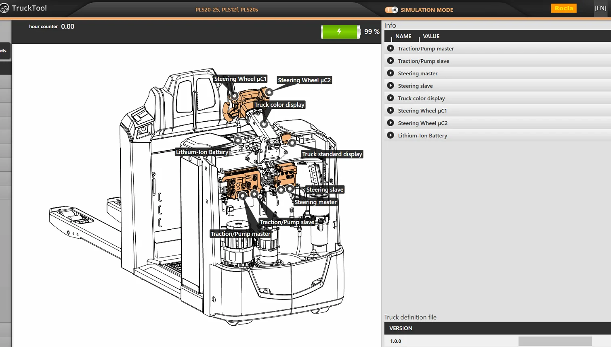Viewport: 611px width, 347px height.
Task: Expand the Lithium-Ion Battery details row
Action: coord(391,135)
